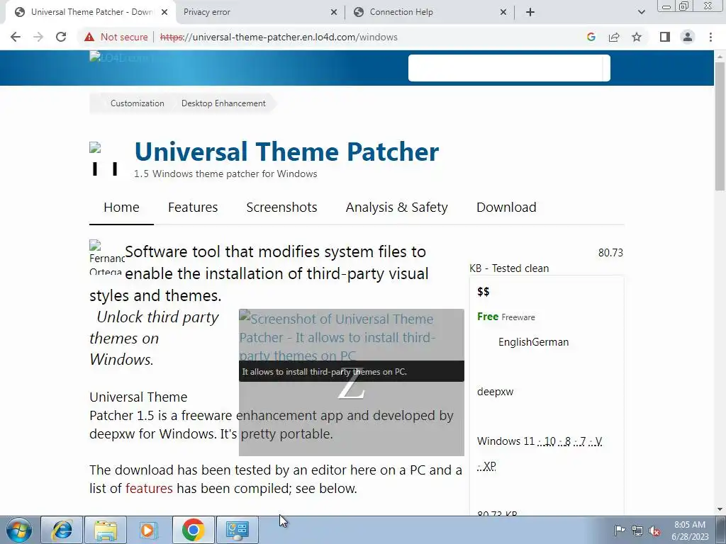The image size is (726, 544).
Task: Click the $$ heading in sidebar
Action: click(483, 291)
